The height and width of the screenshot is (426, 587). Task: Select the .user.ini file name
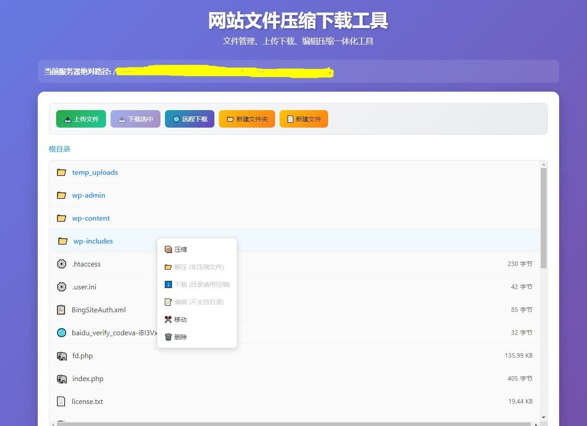pyautogui.click(x=84, y=287)
